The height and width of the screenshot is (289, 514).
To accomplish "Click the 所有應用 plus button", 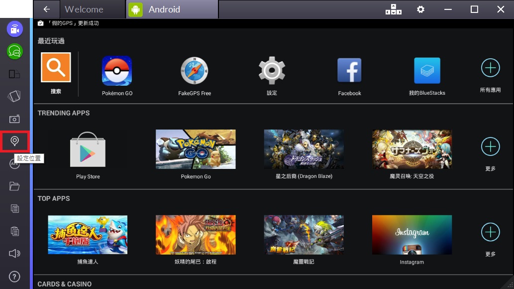I will tap(491, 68).
